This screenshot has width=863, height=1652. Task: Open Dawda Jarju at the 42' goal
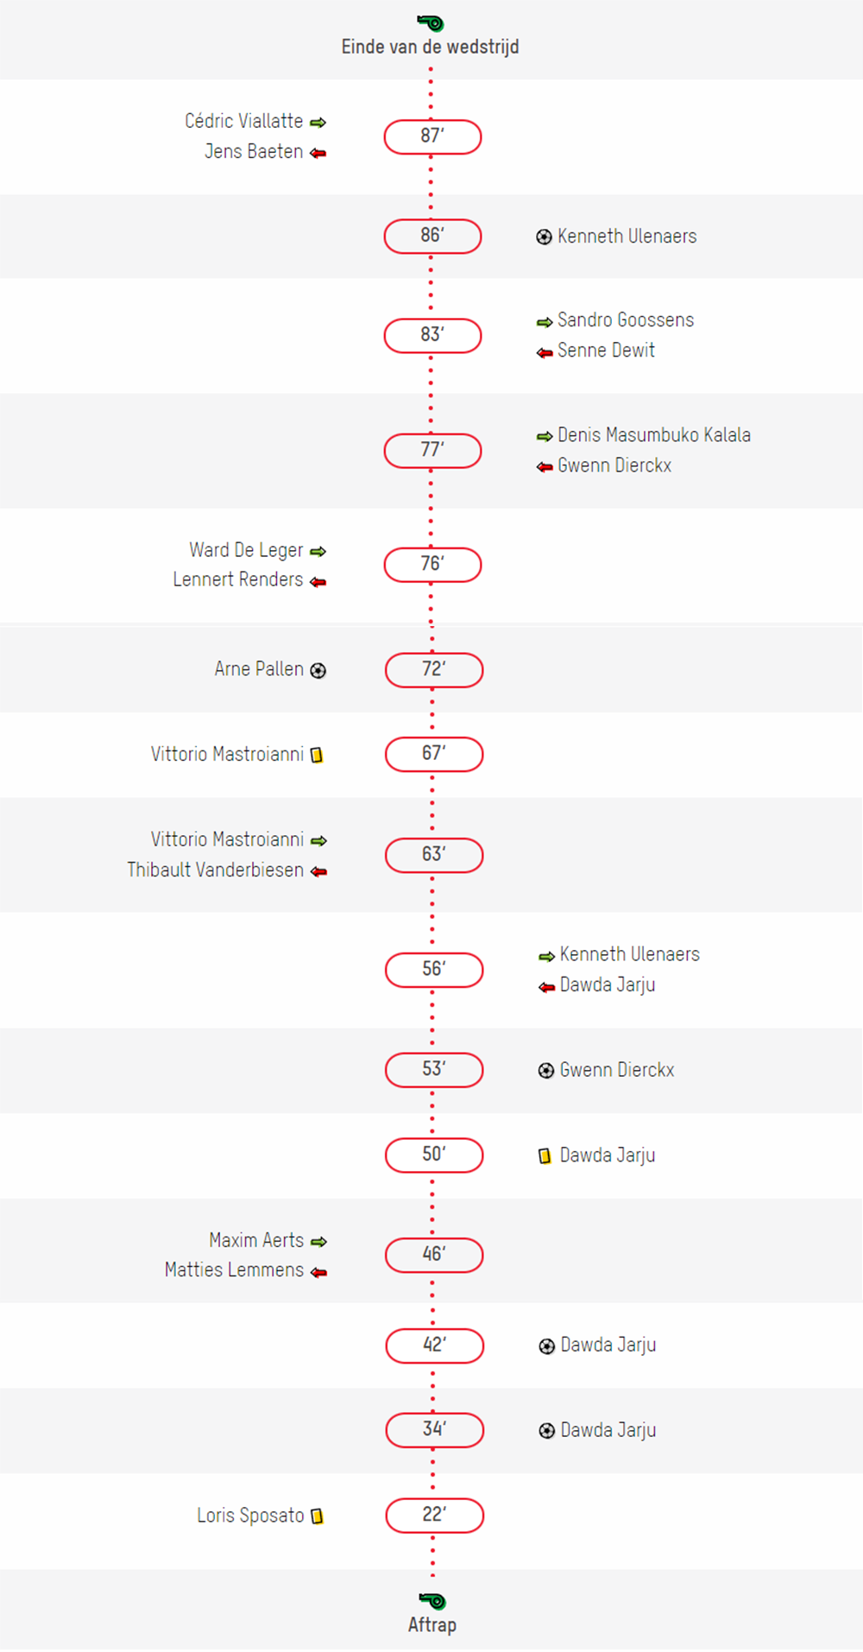[x=608, y=1345]
